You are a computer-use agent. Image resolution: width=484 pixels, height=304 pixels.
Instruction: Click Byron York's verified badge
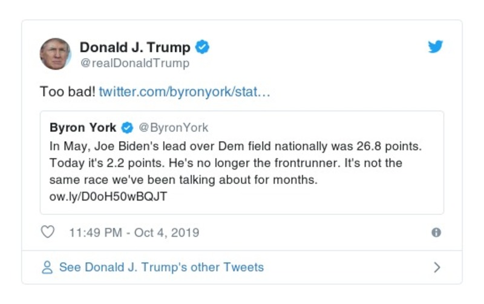pyautogui.click(x=128, y=128)
